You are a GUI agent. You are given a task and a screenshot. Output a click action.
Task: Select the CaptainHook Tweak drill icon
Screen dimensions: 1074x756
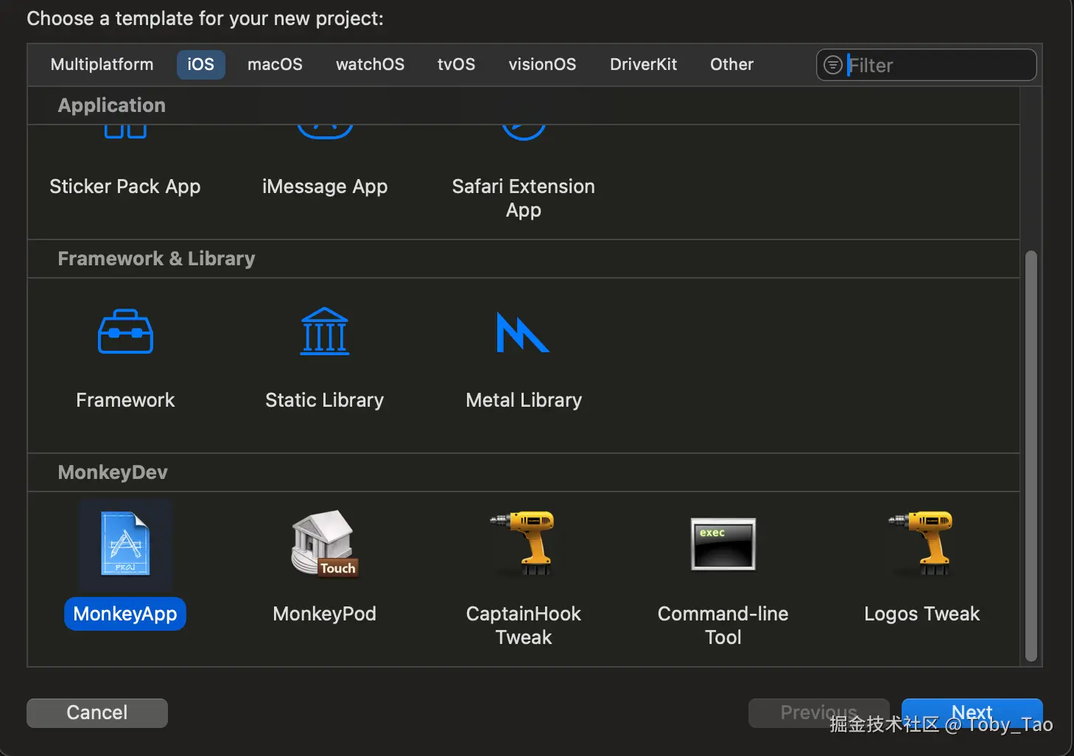(x=524, y=544)
